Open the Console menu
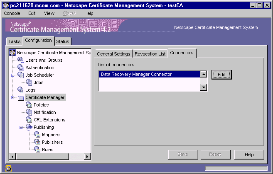 pyautogui.click(x=12, y=13)
